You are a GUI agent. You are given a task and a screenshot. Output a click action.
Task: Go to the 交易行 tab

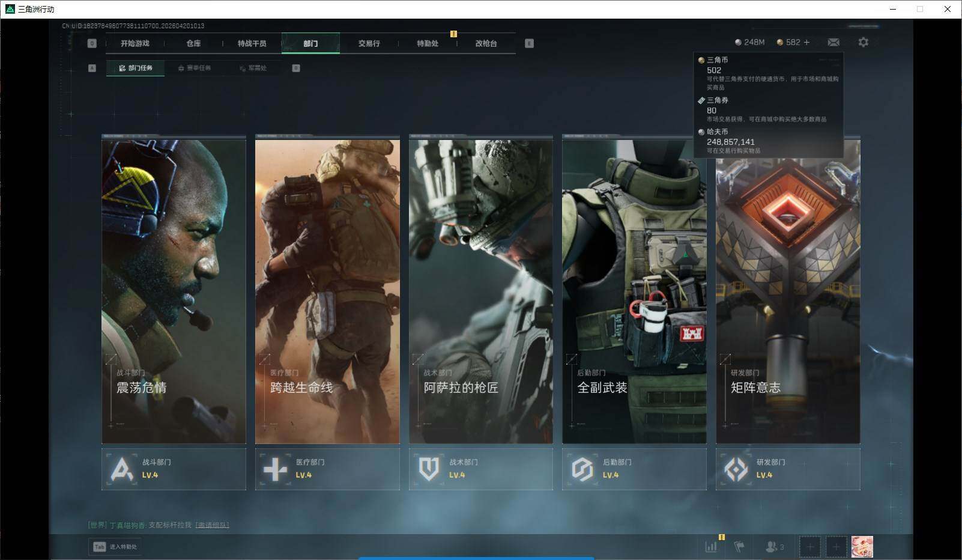(369, 43)
